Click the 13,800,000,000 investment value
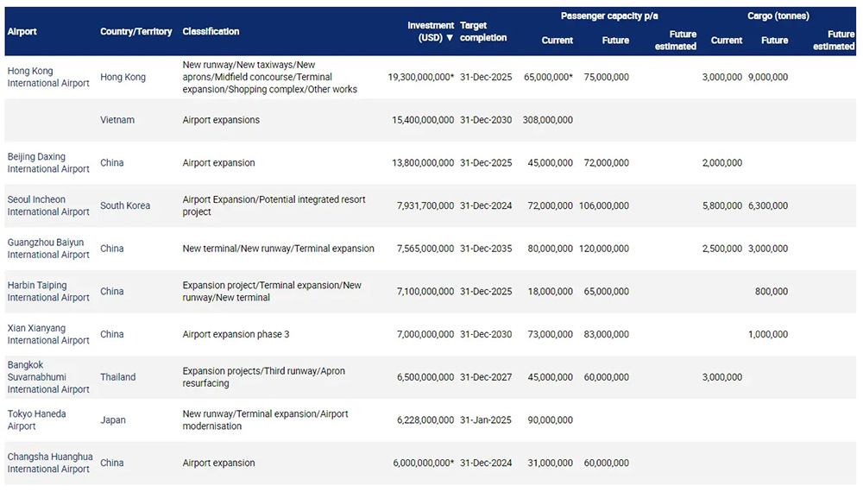This screenshot has height=492, width=863. tap(423, 163)
